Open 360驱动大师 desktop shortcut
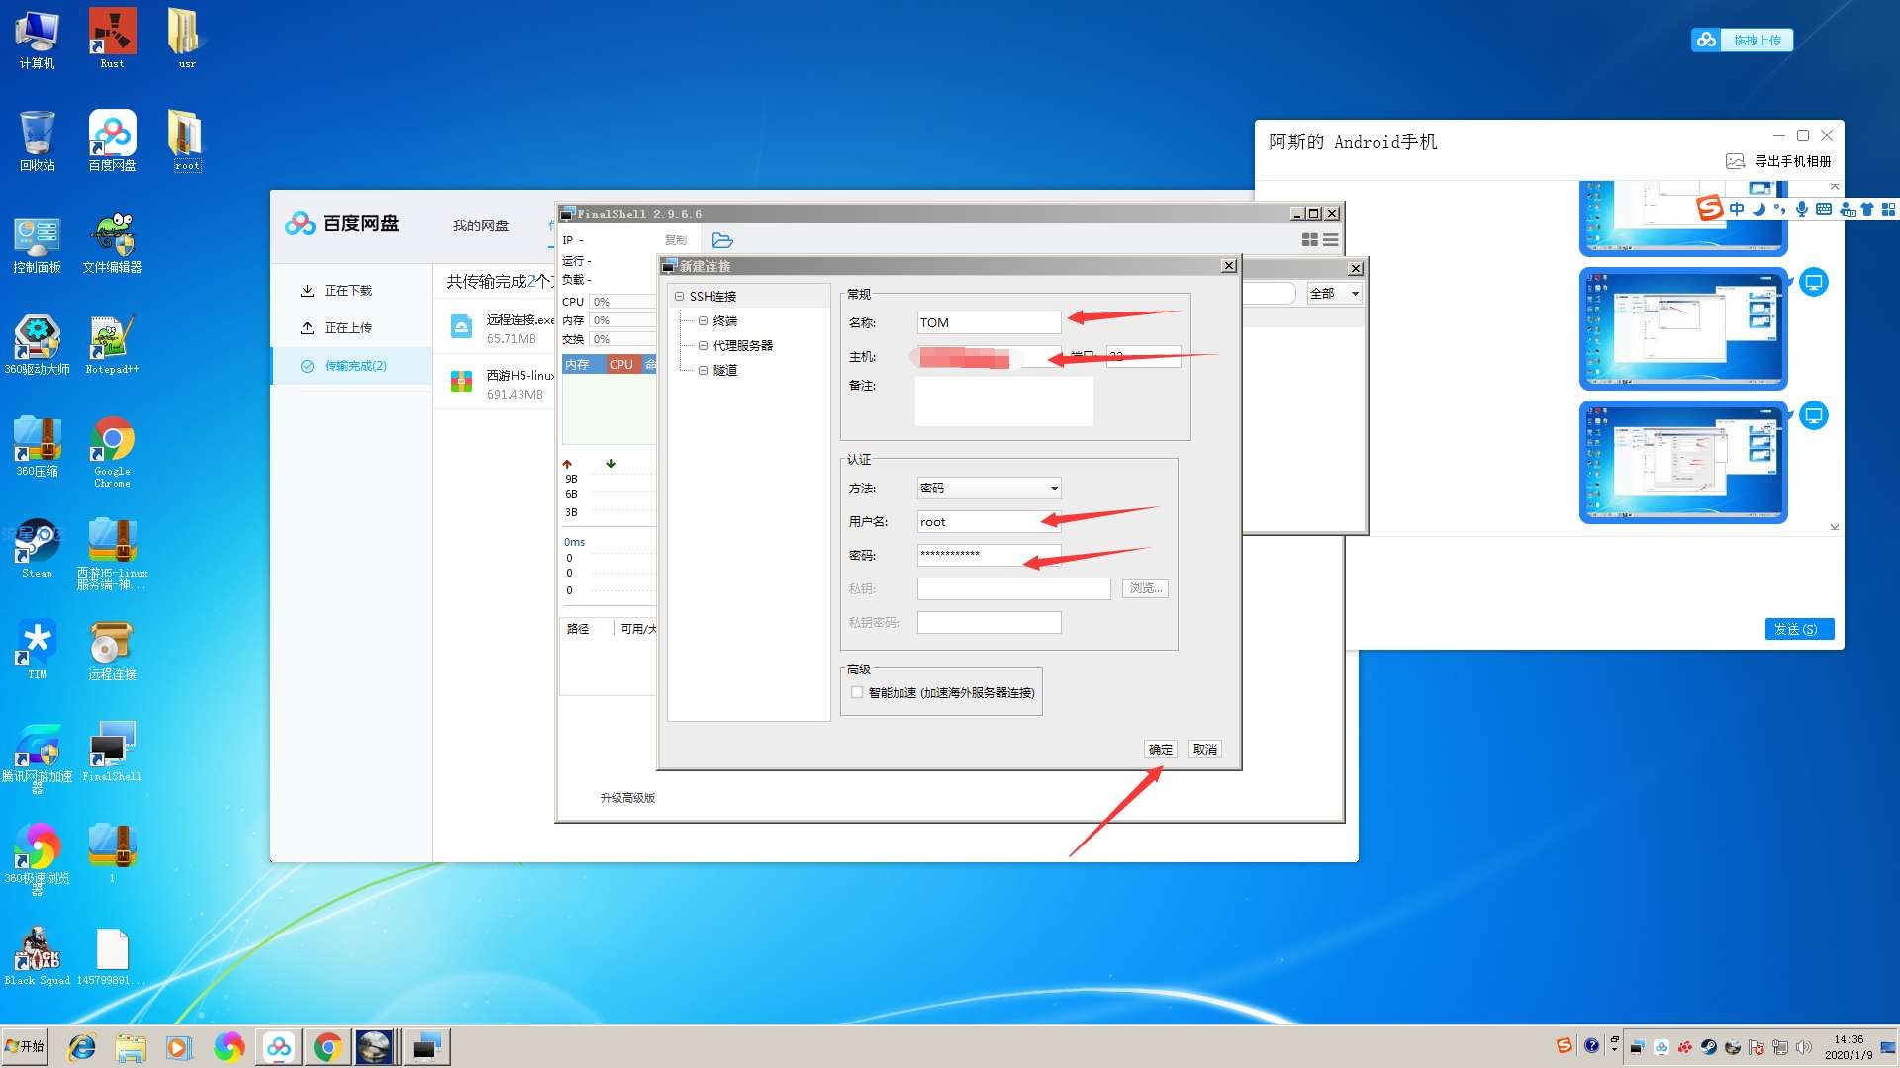The width and height of the screenshot is (1900, 1068). [x=37, y=344]
